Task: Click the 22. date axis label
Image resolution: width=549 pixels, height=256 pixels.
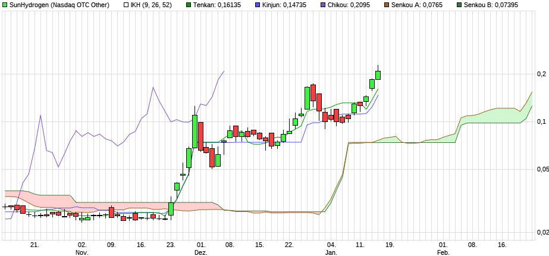Action: 289,245
